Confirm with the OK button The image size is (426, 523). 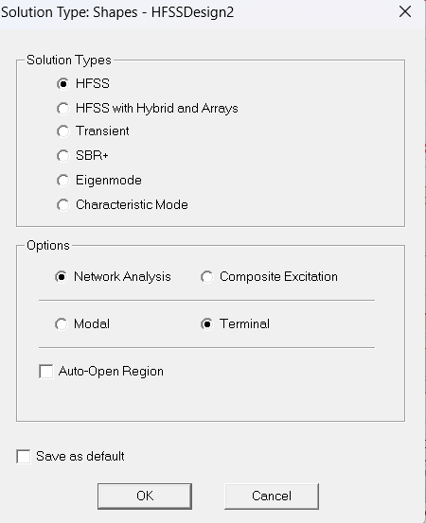(145, 496)
